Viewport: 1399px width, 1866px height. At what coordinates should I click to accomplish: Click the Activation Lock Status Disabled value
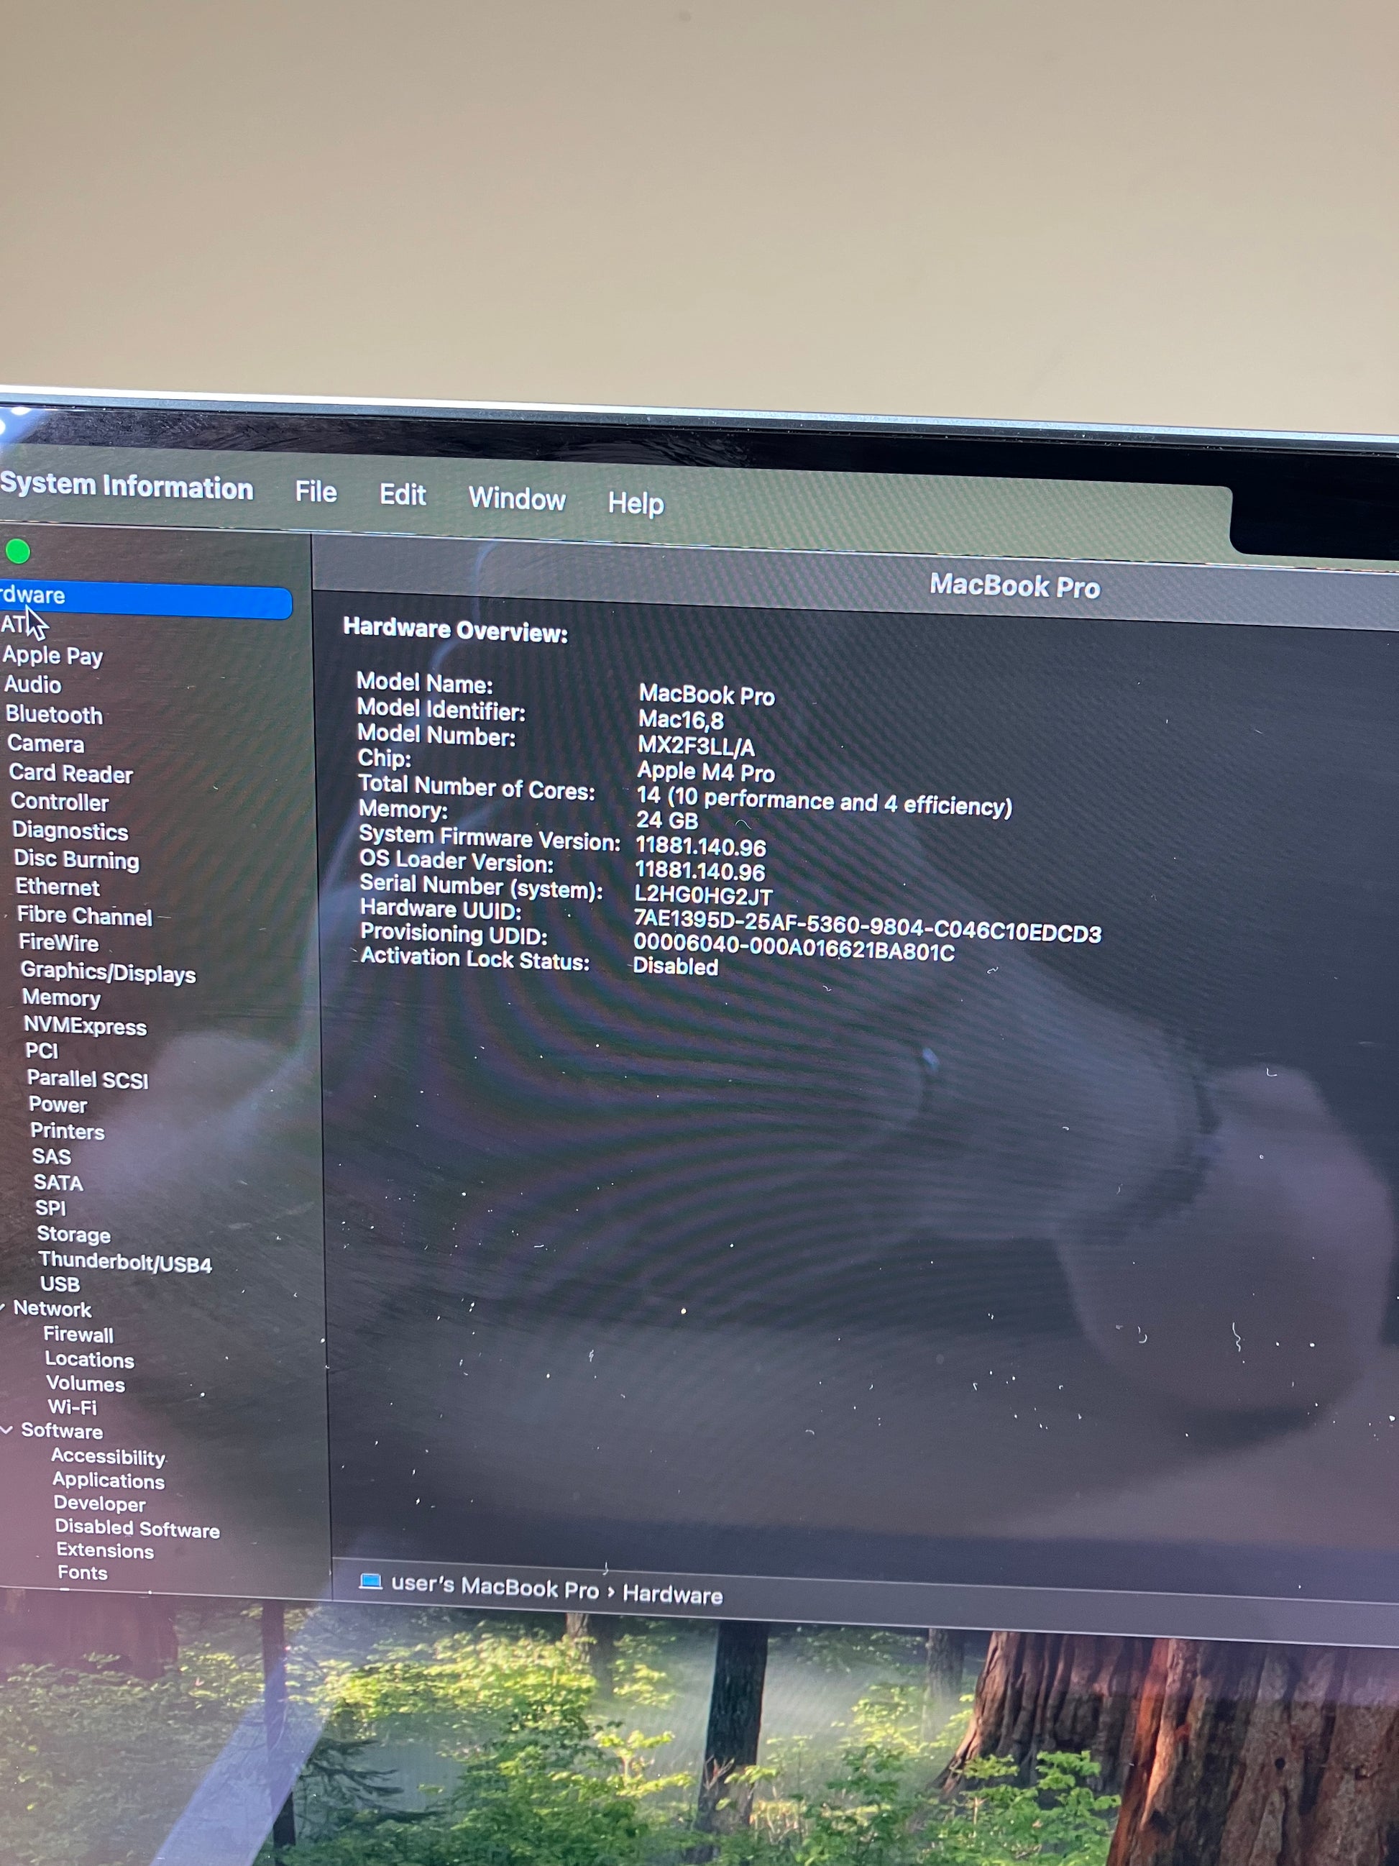click(x=676, y=966)
